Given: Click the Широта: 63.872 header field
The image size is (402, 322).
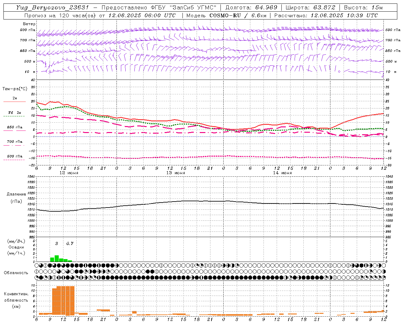Looking at the screenshot, I should (310, 8).
